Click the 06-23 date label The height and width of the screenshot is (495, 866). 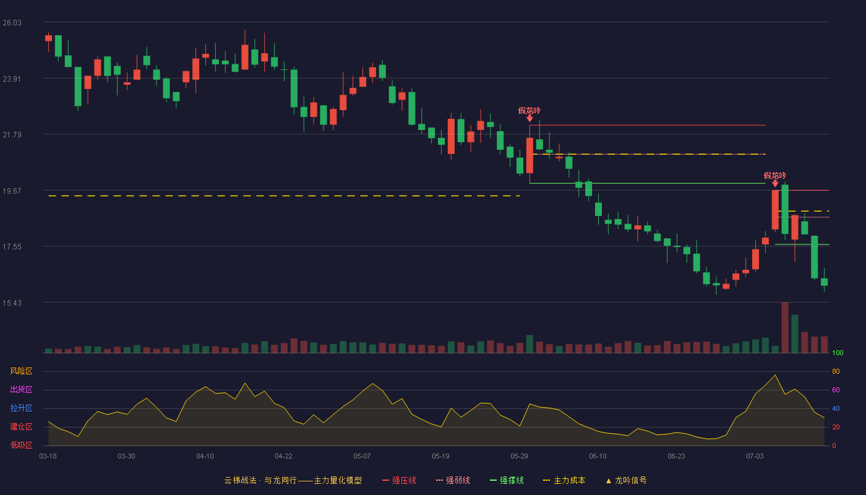coord(676,456)
